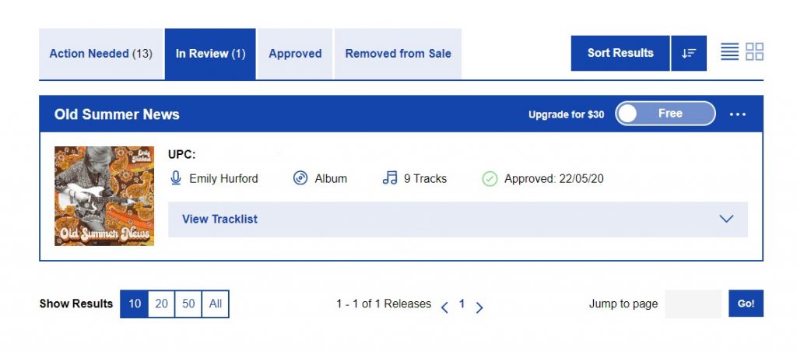Click the album disc icon
The width and height of the screenshot is (797, 351).
[x=300, y=178]
